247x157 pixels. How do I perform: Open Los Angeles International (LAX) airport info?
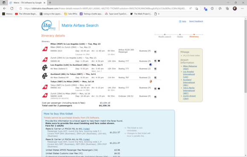click(189, 74)
